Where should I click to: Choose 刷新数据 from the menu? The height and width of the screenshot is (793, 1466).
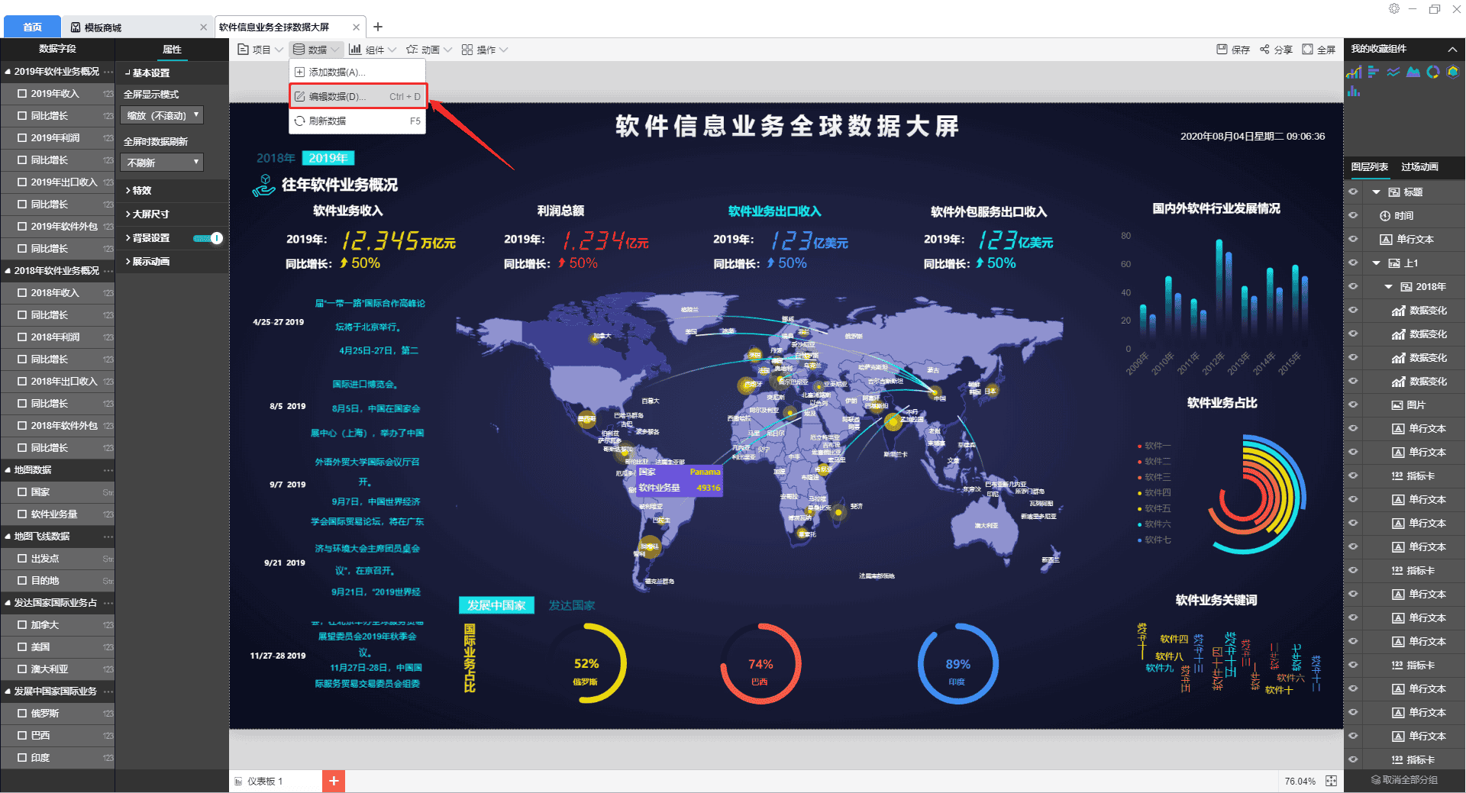[357, 121]
